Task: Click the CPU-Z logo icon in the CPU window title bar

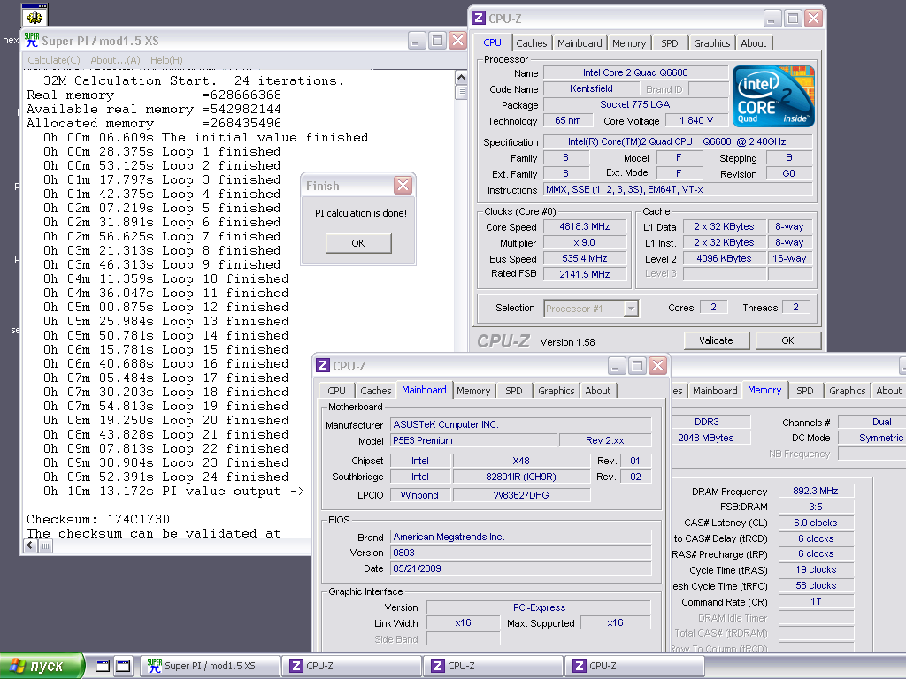Action: (479, 18)
